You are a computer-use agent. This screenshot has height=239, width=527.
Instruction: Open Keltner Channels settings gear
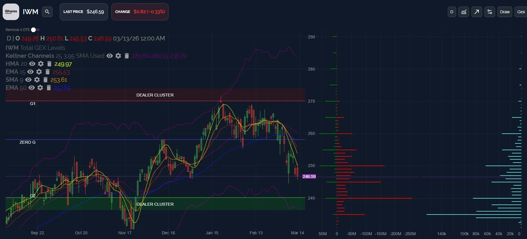pos(118,56)
